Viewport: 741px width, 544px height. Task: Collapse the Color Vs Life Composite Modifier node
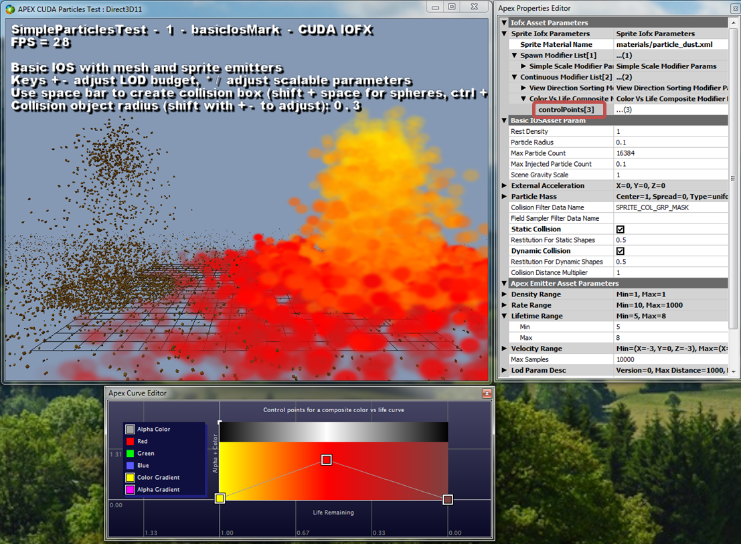point(523,98)
